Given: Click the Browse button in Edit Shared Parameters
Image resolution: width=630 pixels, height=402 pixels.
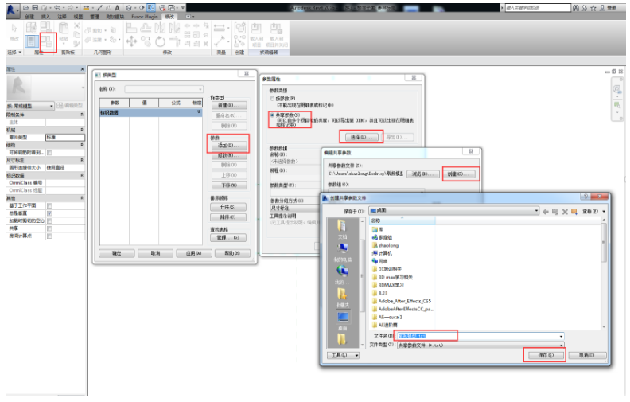Looking at the screenshot, I should coord(422,174).
